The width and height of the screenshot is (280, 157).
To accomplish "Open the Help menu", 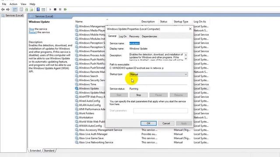I will pos(32,4).
